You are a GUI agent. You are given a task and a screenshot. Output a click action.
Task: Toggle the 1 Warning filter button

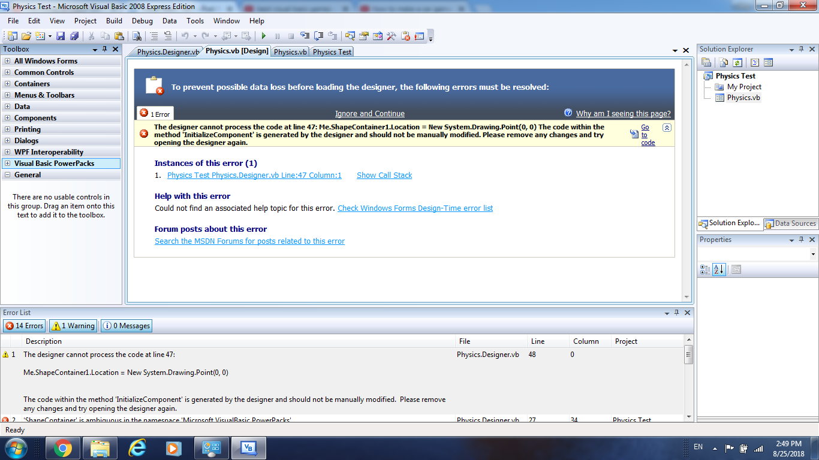coord(73,326)
